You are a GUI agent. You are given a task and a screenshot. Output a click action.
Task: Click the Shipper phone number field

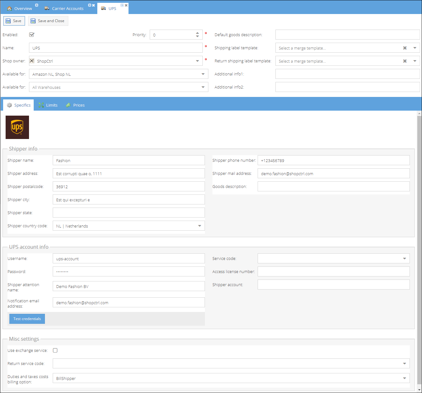tap(334, 160)
